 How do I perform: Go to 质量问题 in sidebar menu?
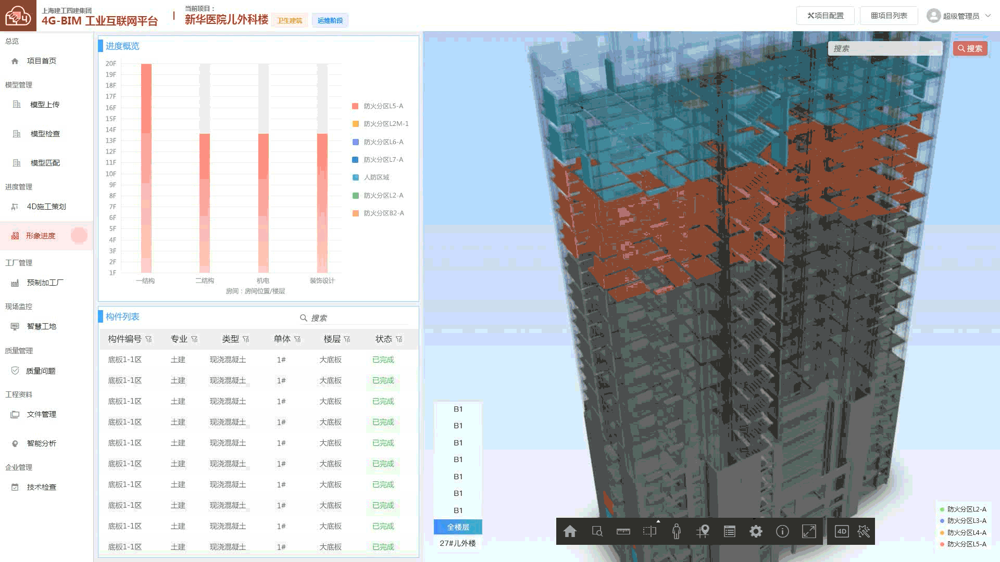click(41, 371)
